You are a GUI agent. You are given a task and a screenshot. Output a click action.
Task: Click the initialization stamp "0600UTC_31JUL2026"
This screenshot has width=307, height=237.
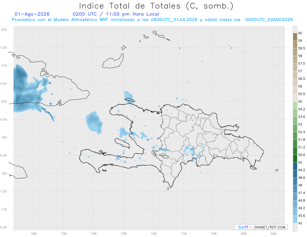[x=174, y=20]
